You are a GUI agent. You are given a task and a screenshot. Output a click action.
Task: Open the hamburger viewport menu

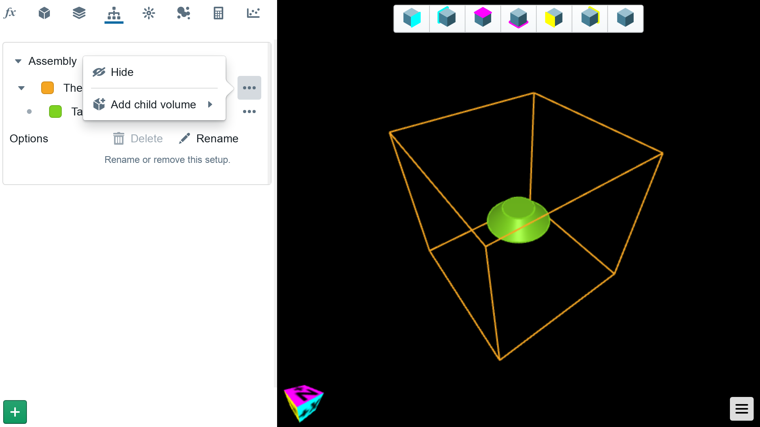742,409
